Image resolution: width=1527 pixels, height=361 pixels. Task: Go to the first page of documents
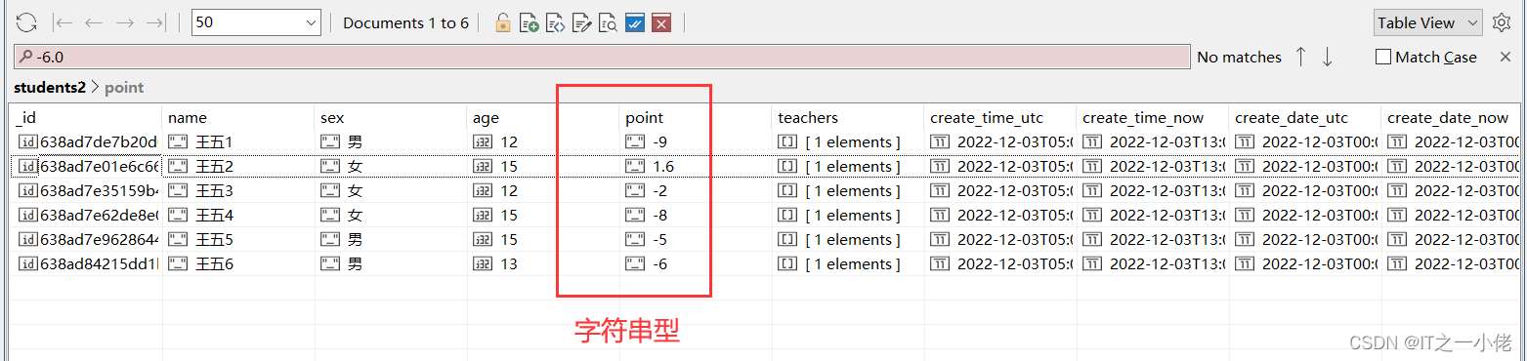tap(64, 22)
